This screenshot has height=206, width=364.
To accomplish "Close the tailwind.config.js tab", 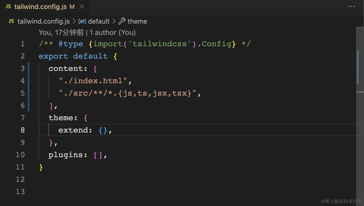I will click(82, 7).
